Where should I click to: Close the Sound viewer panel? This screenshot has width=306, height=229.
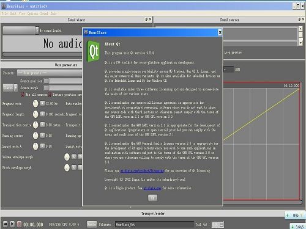pos(150,19)
